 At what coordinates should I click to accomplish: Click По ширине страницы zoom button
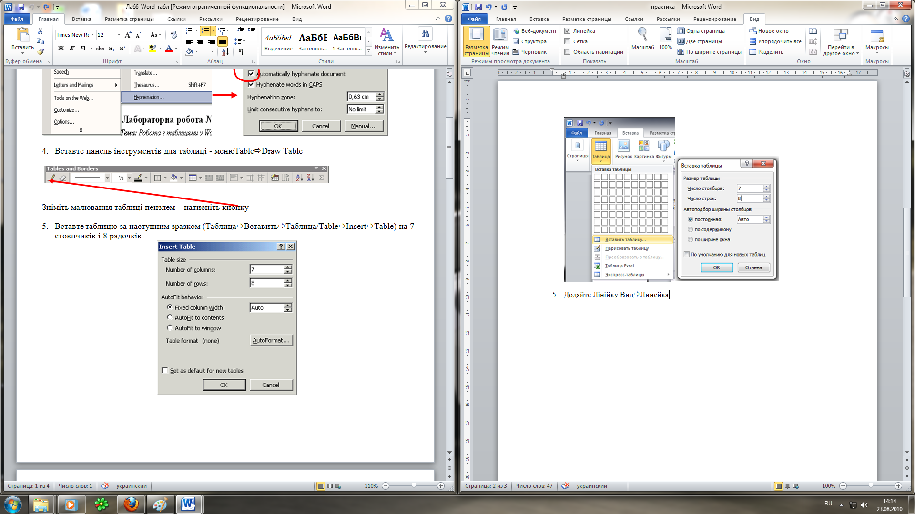710,52
